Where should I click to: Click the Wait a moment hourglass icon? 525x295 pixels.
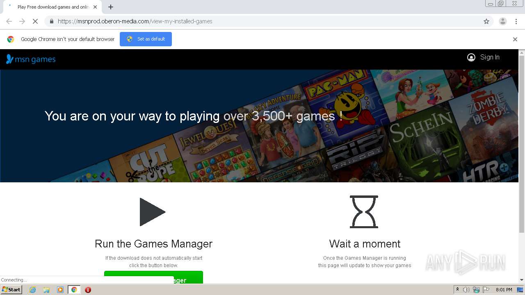pos(364,212)
